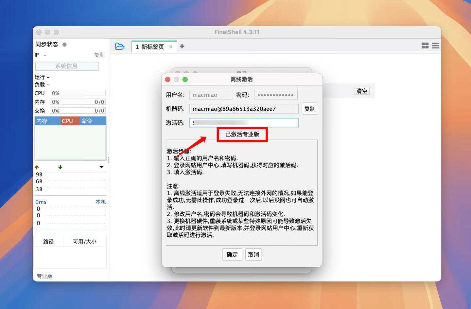Click the download traffic down arrow
Image resolution: width=471 pixels, height=309 pixels.
pyautogui.click(x=60, y=167)
